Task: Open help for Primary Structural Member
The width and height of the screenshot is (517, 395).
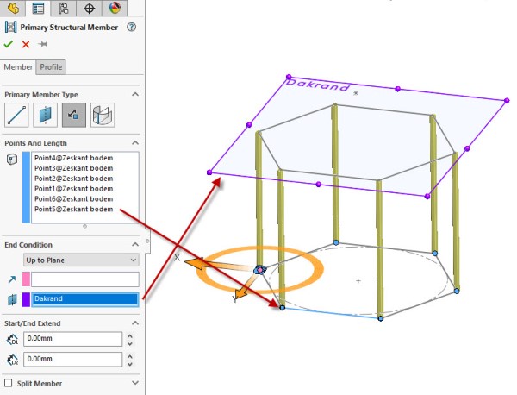Action: [x=131, y=27]
